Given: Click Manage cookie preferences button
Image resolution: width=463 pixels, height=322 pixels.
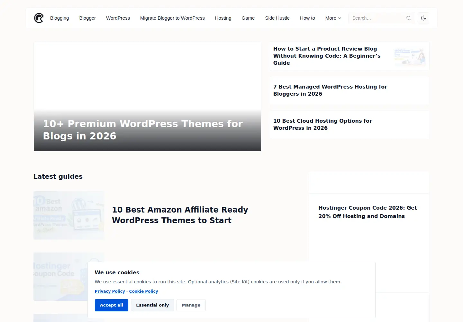Looking at the screenshot, I should 191,305.
